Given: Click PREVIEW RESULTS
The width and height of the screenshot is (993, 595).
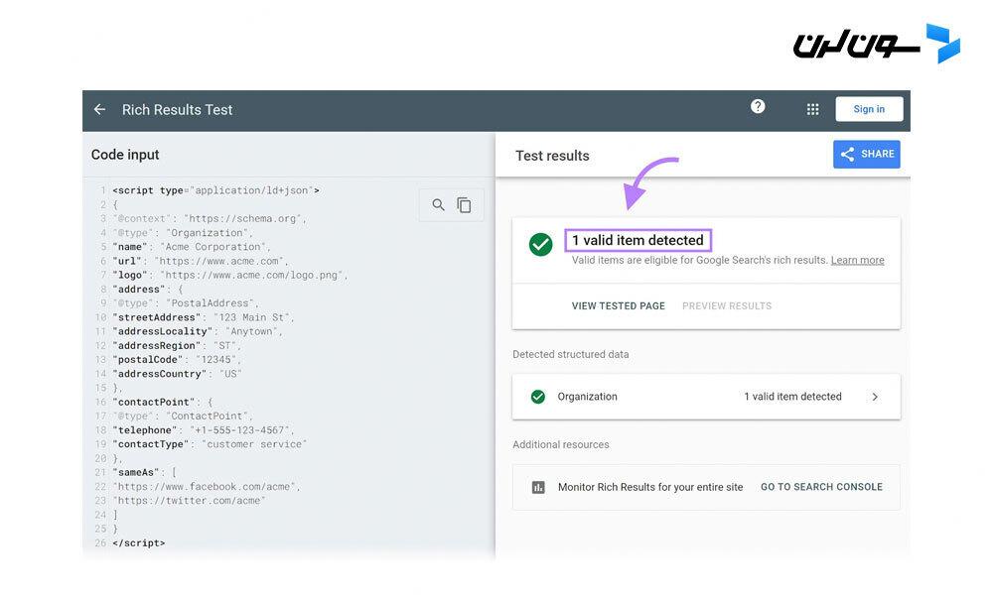Looking at the screenshot, I should click(727, 306).
